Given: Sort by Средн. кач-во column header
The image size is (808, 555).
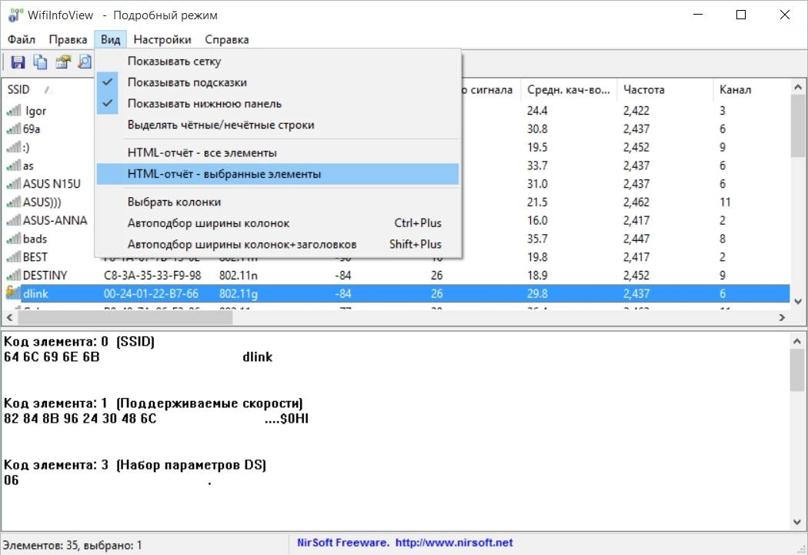Looking at the screenshot, I should pyautogui.click(x=569, y=89).
